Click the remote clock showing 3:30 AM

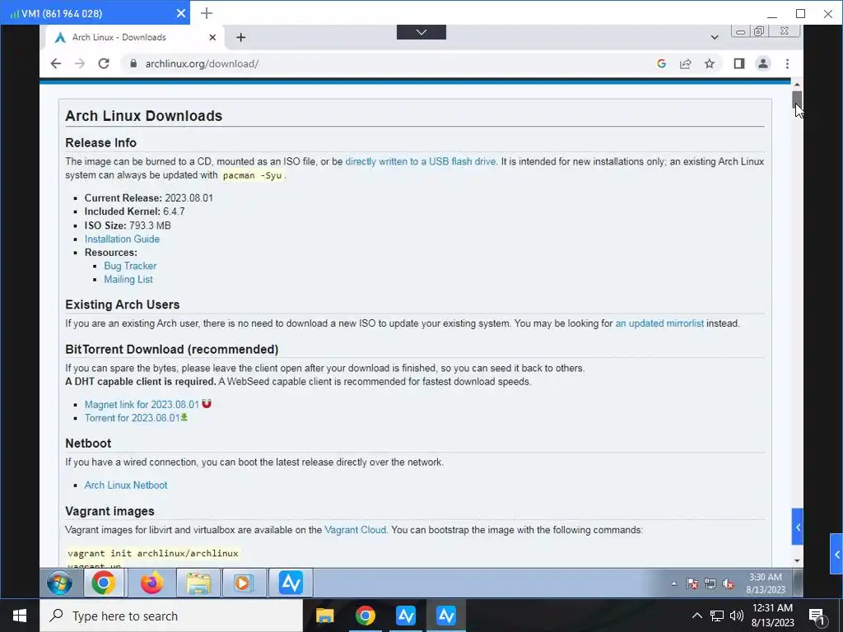click(766, 583)
